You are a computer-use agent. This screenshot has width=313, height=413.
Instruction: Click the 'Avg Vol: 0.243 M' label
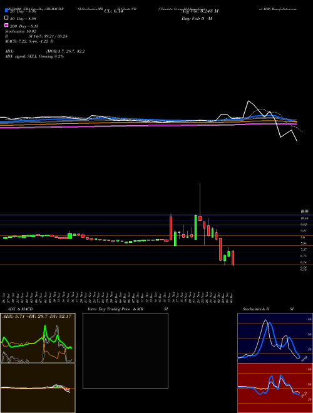click(200, 11)
